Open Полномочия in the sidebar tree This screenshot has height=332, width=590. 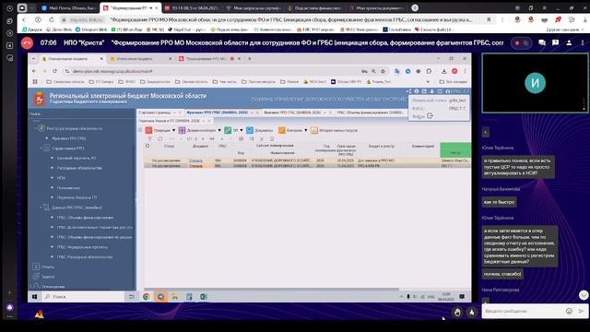pos(68,187)
